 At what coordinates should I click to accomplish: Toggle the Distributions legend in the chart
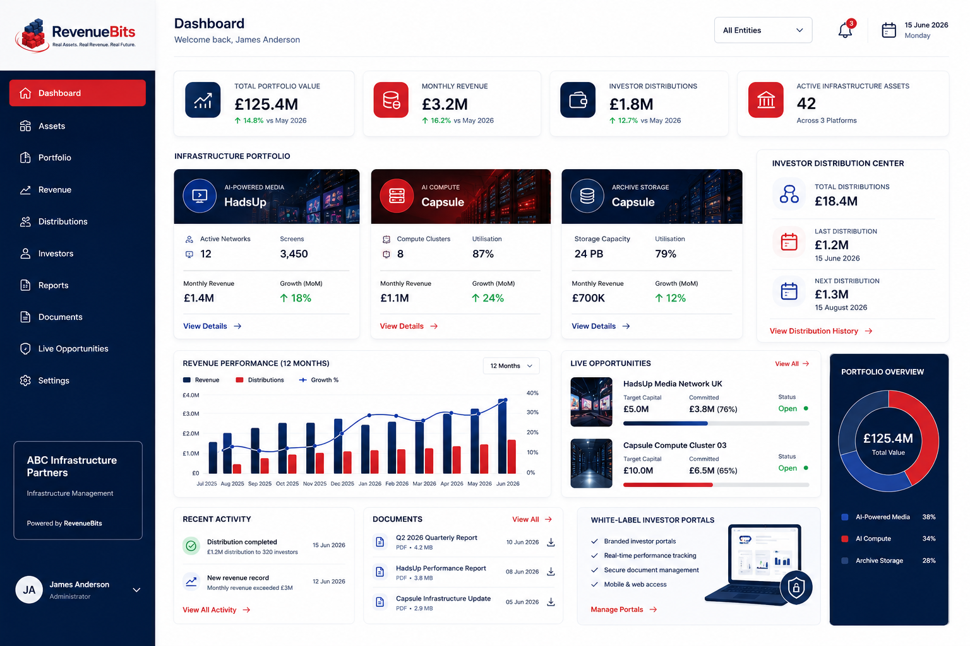click(x=260, y=380)
